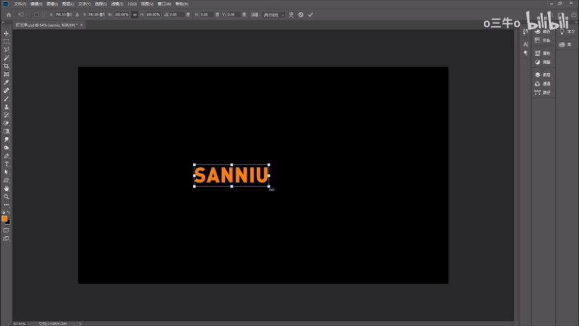Viewport: 579px width, 326px height.
Task: Select the Move tool
Action: click(7, 33)
